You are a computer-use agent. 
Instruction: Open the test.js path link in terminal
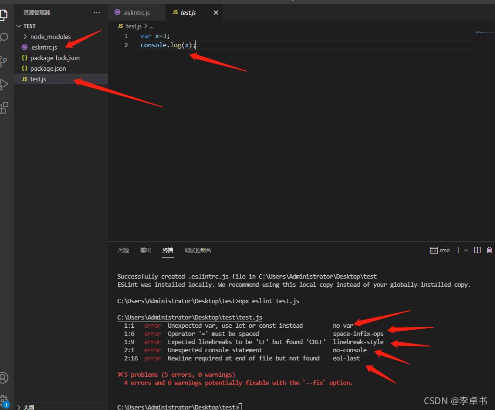tap(190, 317)
